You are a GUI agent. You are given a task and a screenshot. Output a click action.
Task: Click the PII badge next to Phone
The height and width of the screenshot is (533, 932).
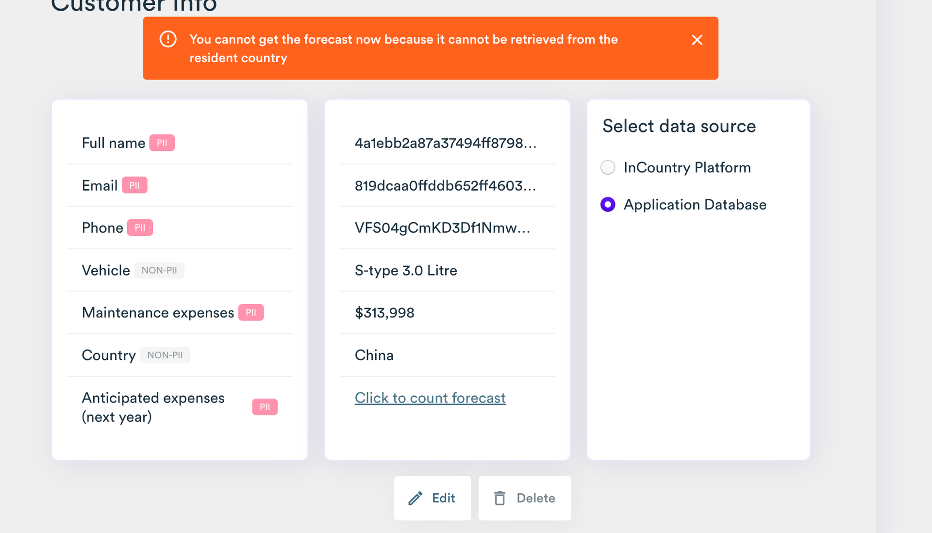[x=140, y=227]
